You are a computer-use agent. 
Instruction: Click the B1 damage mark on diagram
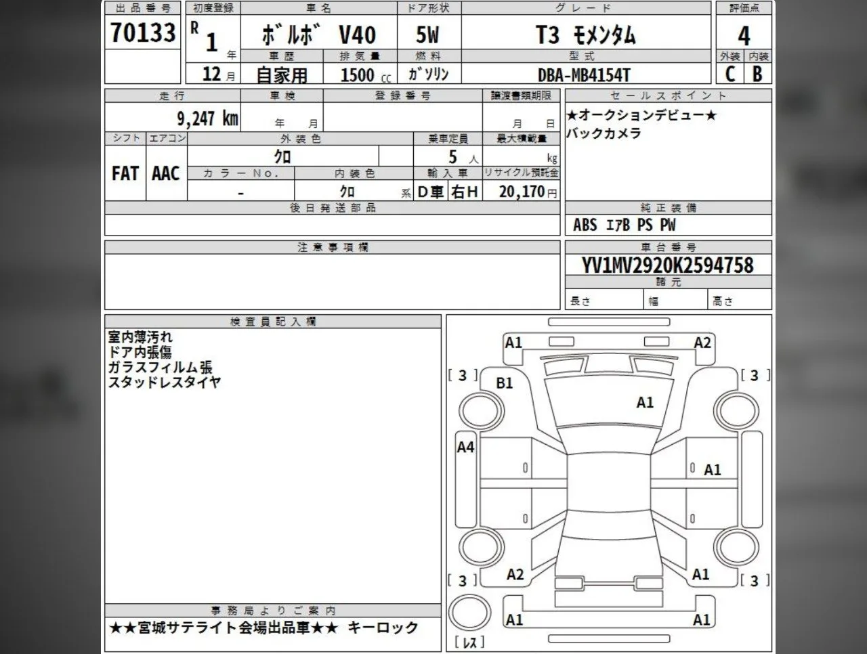pos(505,383)
